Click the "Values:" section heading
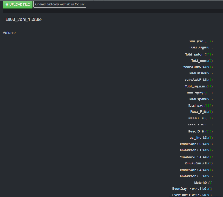223x197 pixels. pos(9,33)
